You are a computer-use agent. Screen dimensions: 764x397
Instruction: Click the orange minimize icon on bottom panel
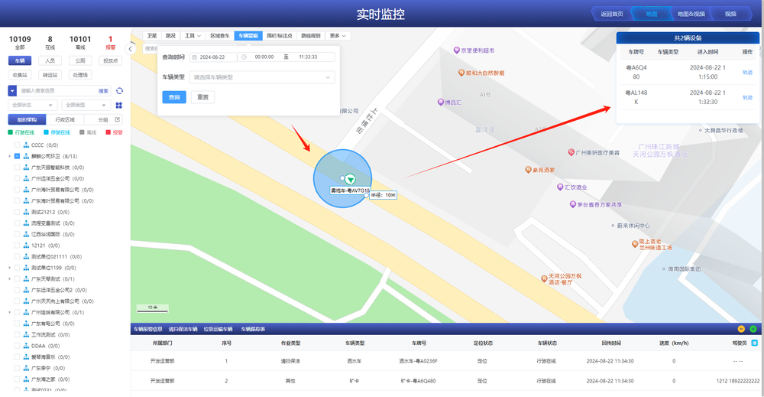coord(741,329)
